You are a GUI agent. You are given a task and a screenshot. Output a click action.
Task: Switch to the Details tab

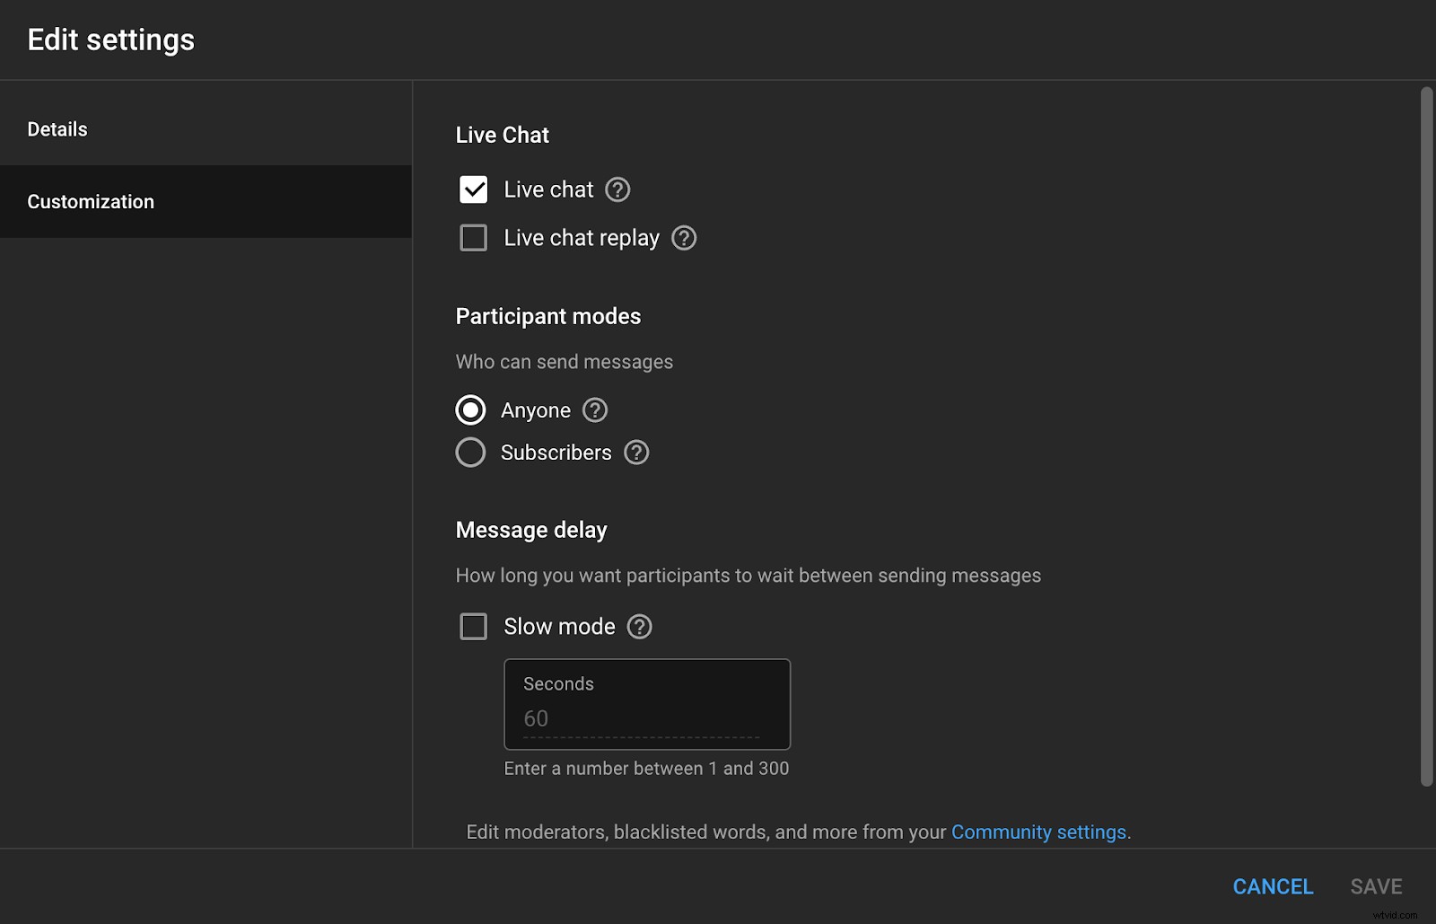(57, 128)
